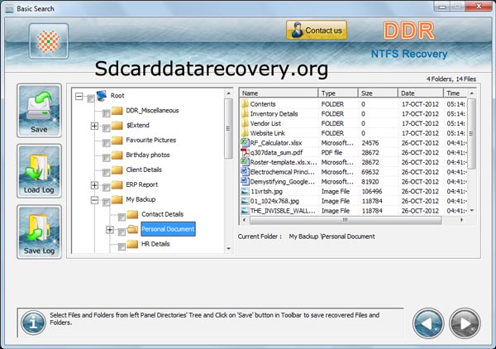Click the folder icon beside Contents
Screen dimensions: 496x349
[x=245, y=103]
